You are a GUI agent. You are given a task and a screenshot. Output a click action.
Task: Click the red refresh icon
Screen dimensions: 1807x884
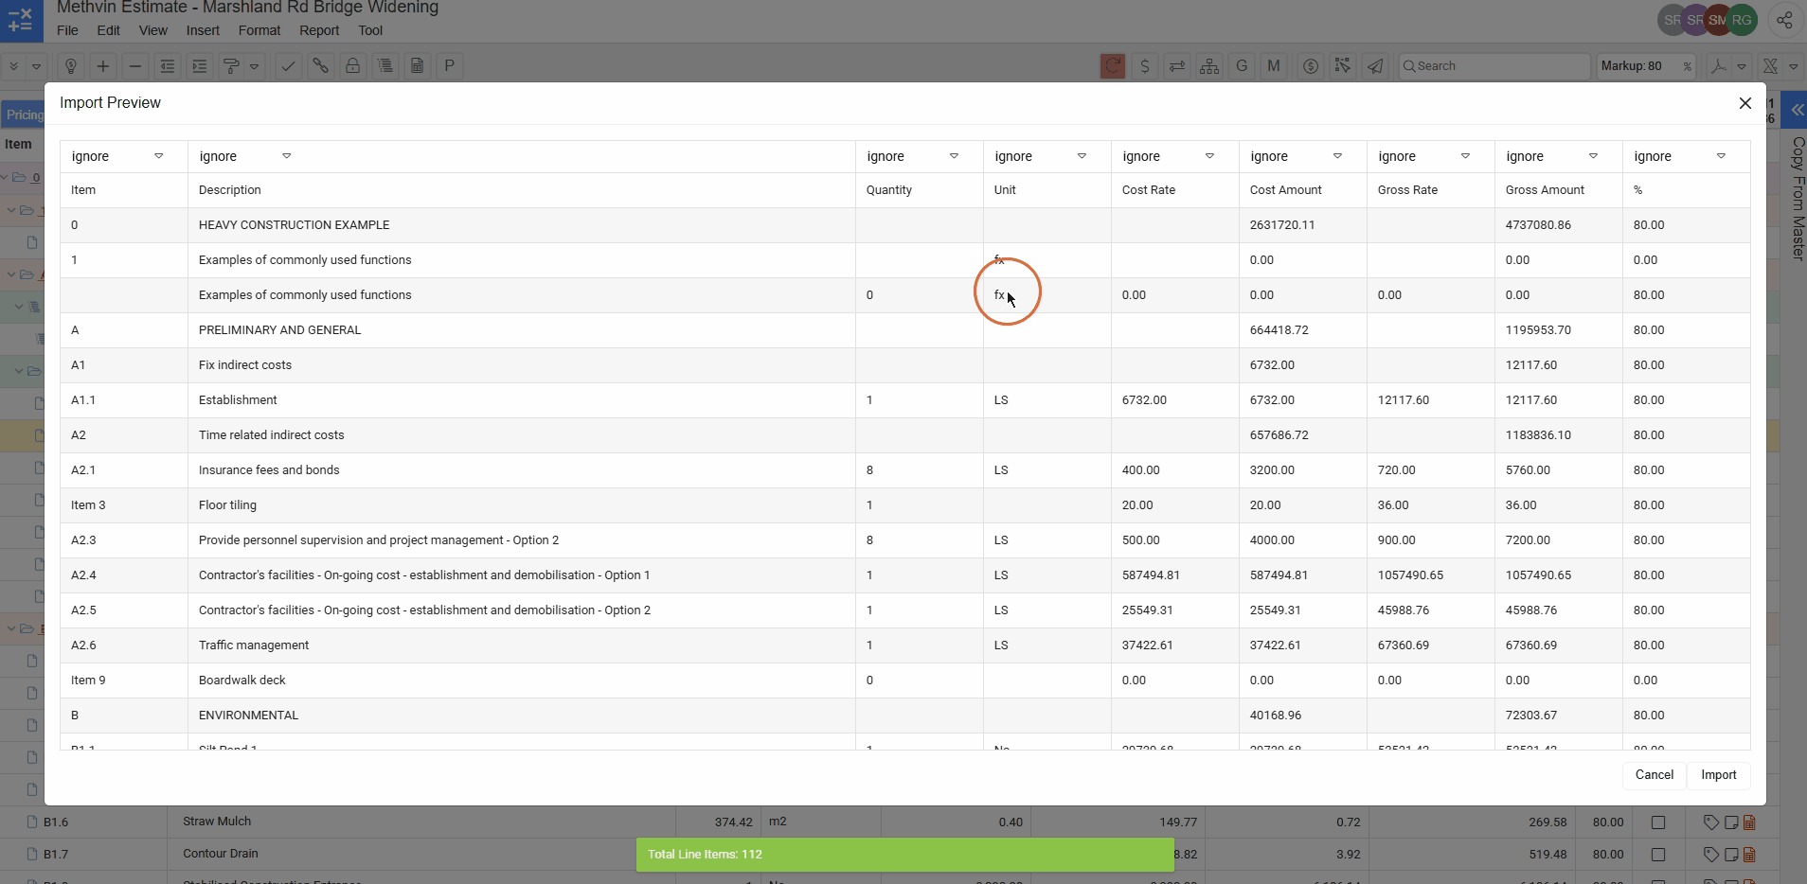click(x=1113, y=66)
